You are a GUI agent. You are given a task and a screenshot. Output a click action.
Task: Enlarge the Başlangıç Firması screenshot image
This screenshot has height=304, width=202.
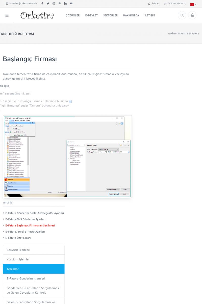[67, 156]
